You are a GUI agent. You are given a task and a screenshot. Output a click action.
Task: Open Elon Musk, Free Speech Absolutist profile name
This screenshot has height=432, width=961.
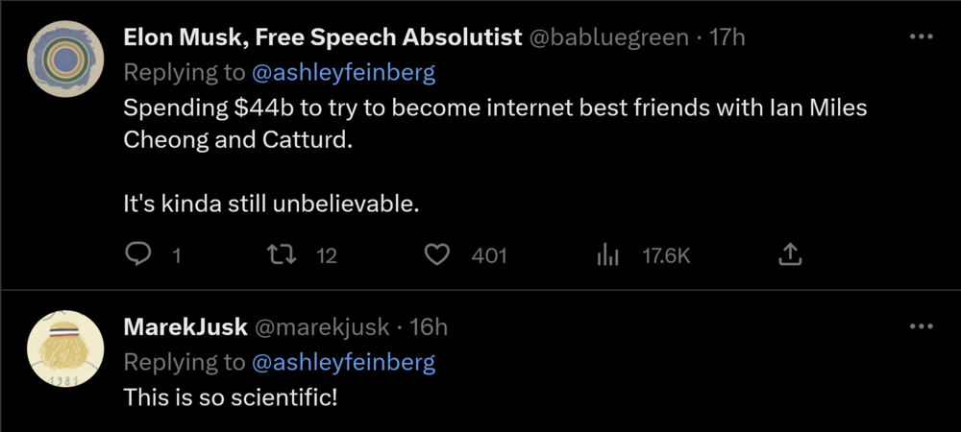coord(323,37)
